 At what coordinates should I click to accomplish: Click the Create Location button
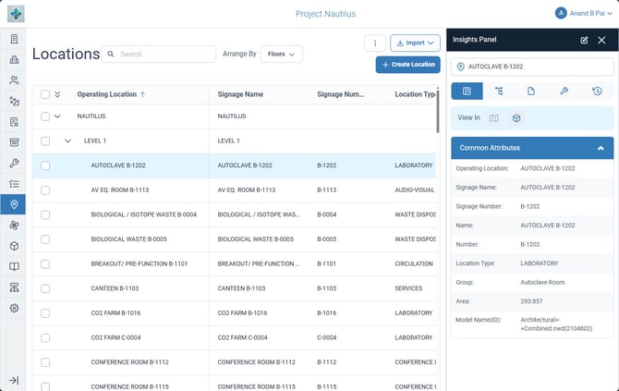[407, 65]
